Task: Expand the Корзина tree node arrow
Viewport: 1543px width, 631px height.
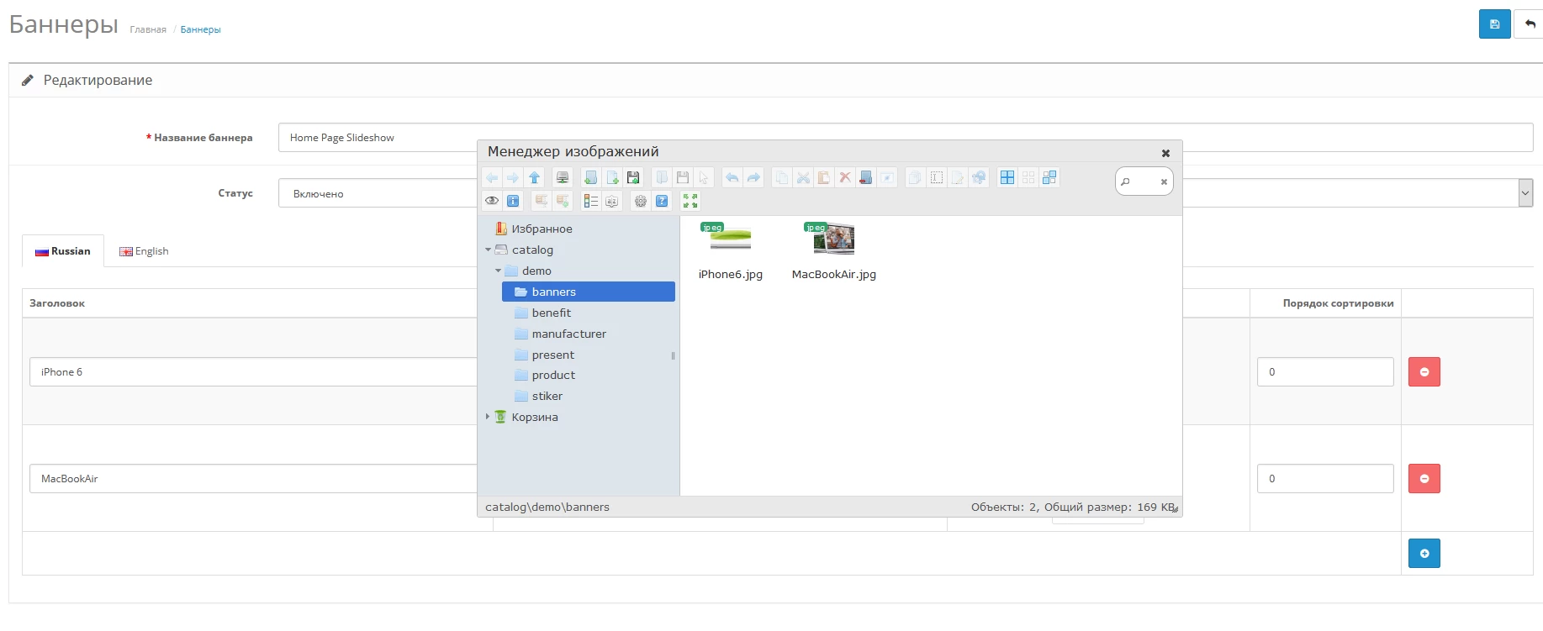Action: [488, 417]
